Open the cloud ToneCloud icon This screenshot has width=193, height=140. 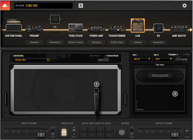point(5,6)
